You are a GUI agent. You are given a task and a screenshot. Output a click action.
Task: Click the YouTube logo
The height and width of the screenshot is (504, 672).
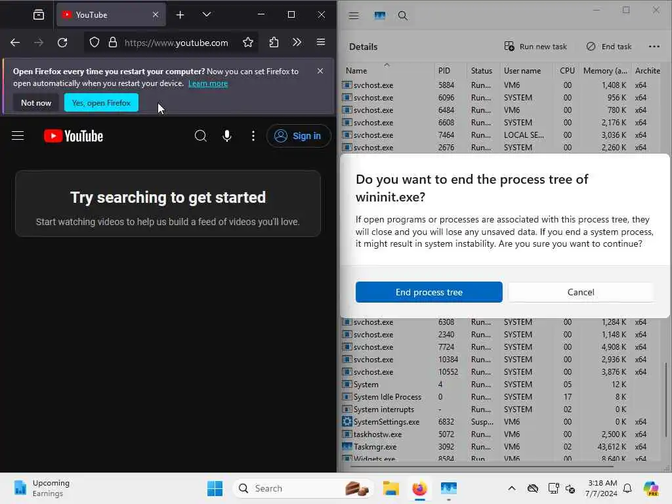[73, 136]
